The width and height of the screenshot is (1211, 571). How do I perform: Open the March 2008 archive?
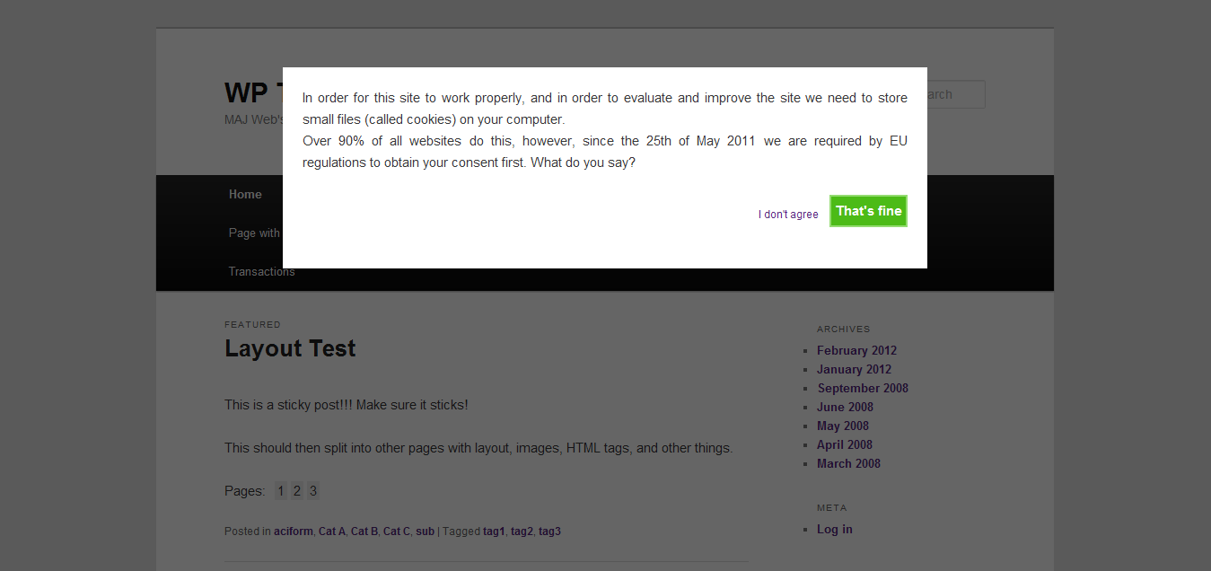click(x=848, y=463)
